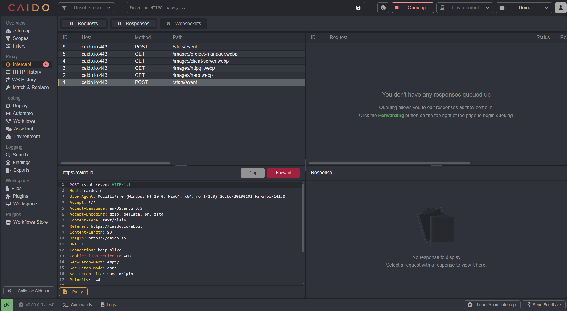
Task: Click the Match & Replace wrench icon
Action: [x=8, y=87]
